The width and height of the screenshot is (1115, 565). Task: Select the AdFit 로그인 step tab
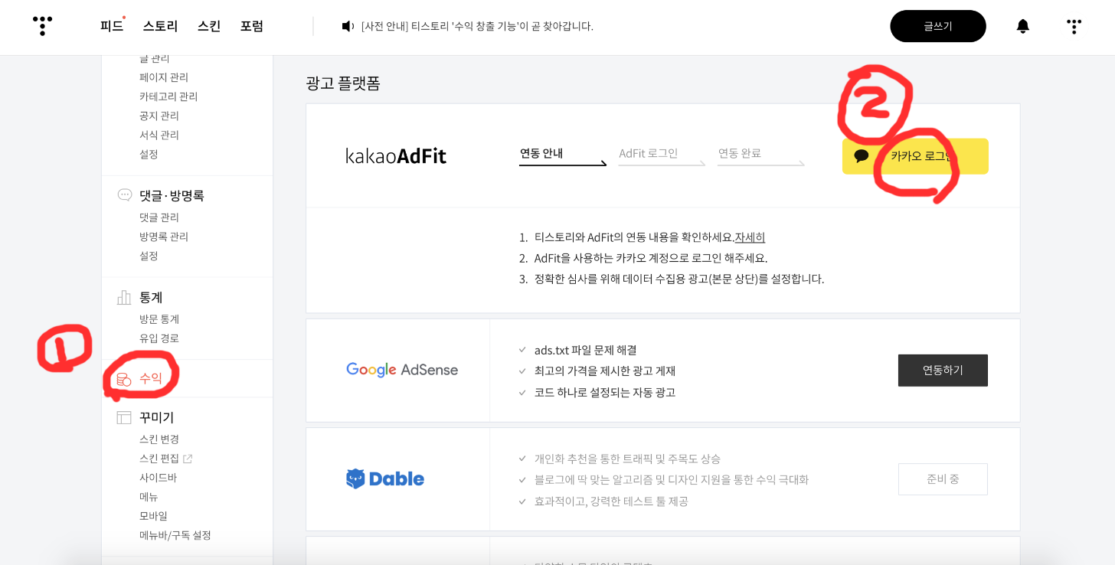[662, 154]
